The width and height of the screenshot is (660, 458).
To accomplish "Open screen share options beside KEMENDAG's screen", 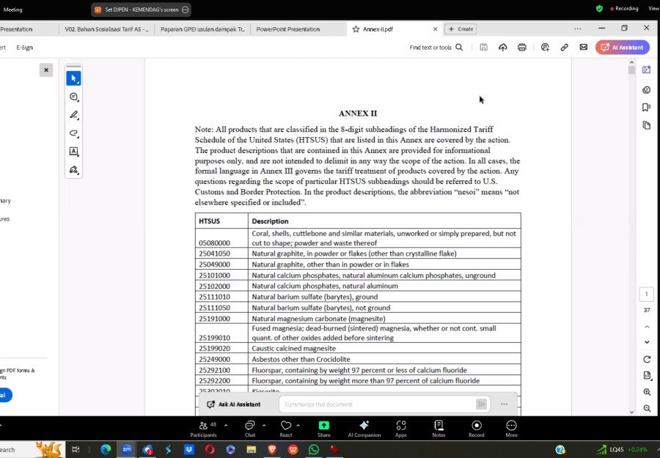I will pos(186,10).
